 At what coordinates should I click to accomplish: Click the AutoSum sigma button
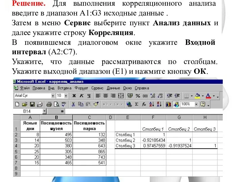[x=137, y=104]
